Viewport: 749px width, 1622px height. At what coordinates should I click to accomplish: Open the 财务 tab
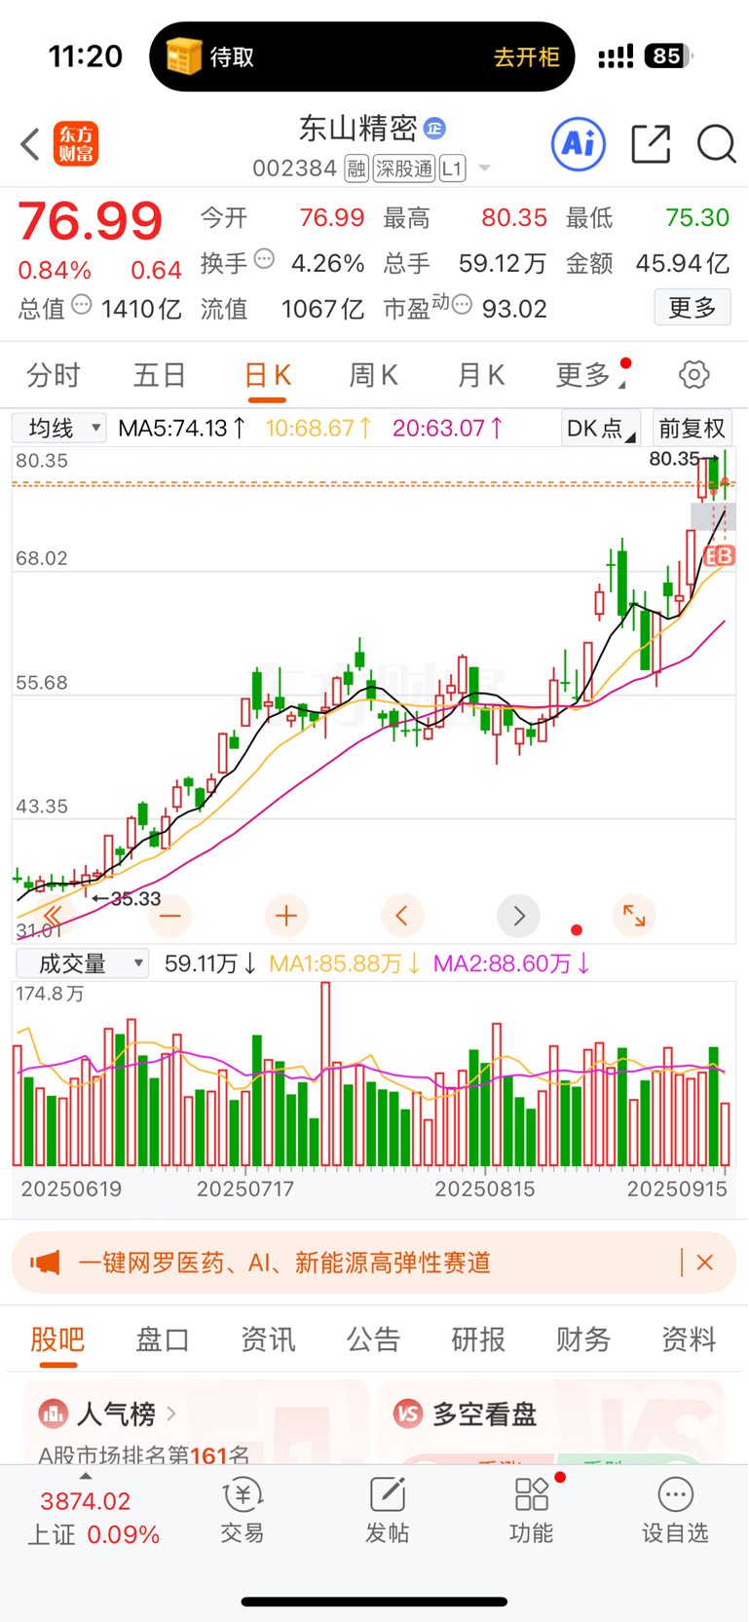[x=583, y=1339]
